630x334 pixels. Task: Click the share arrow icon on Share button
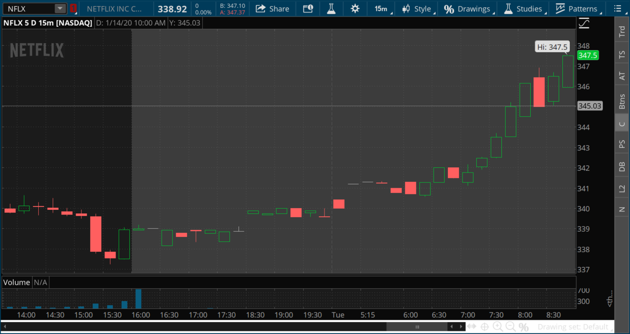[x=260, y=9]
